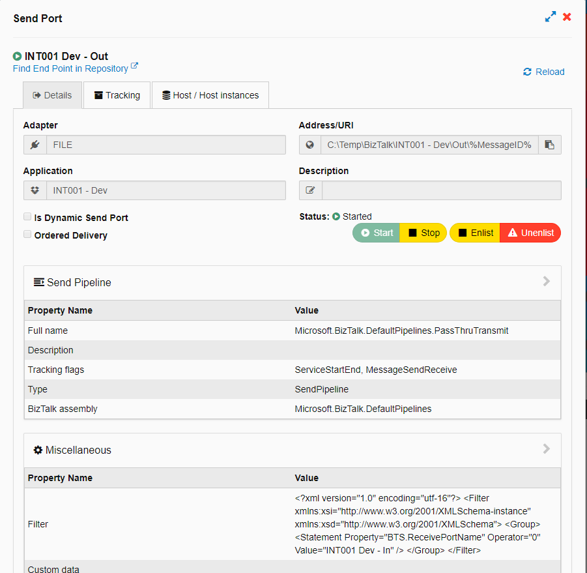
Task: Click the empty Description field
Action: point(441,190)
